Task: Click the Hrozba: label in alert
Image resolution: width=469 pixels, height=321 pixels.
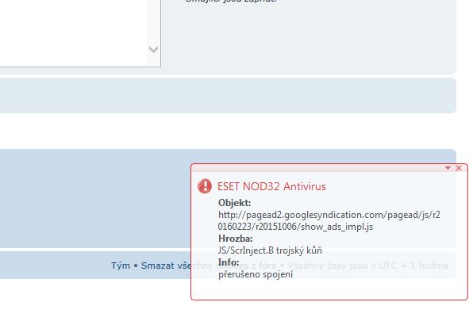Action: (x=236, y=239)
